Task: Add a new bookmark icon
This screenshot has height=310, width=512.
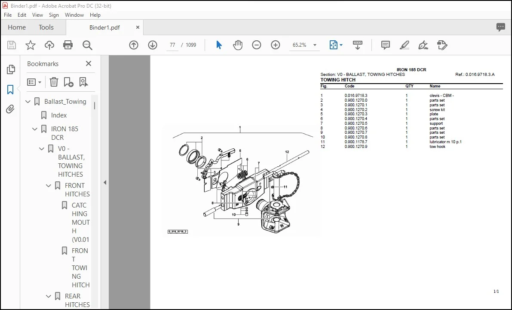Action: point(69,82)
